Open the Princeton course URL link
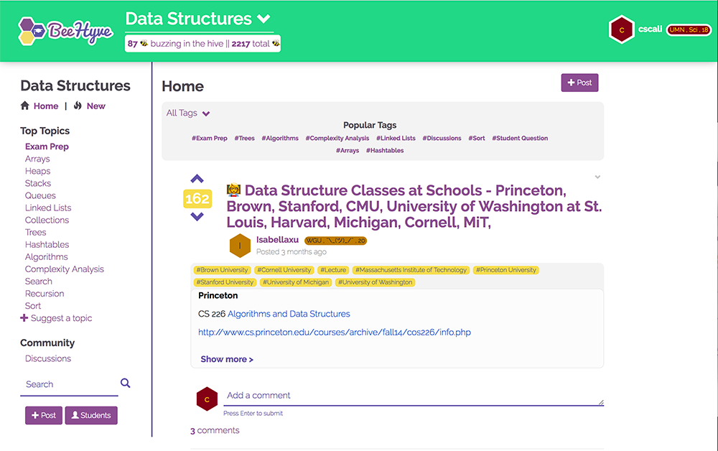The image size is (718, 451). (335, 333)
